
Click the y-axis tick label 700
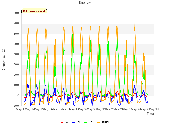pos(16,24)
